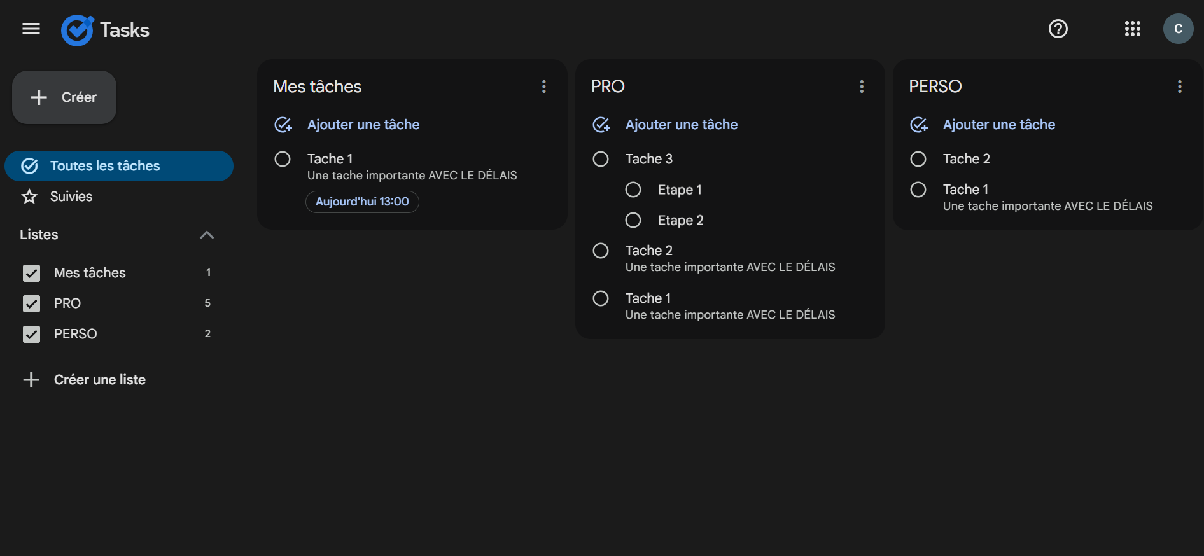Viewport: 1204px width, 556px height.
Task: Open the PERSO list options menu
Action: tap(1179, 87)
